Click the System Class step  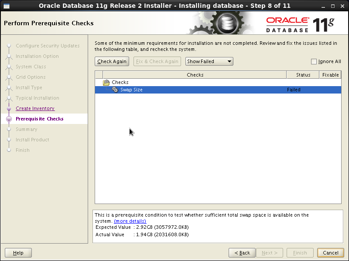[31, 67]
